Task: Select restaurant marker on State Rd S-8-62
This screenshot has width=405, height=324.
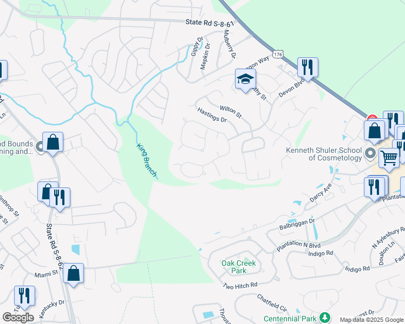Action: pos(60,198)
